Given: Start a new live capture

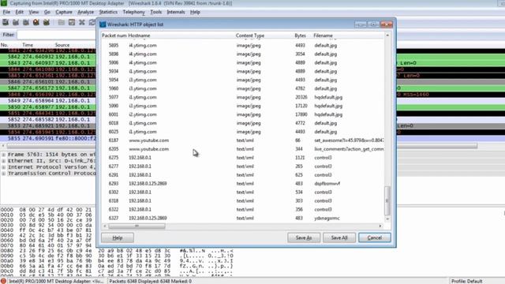Looking at the screenshot, I should point(26,22).
